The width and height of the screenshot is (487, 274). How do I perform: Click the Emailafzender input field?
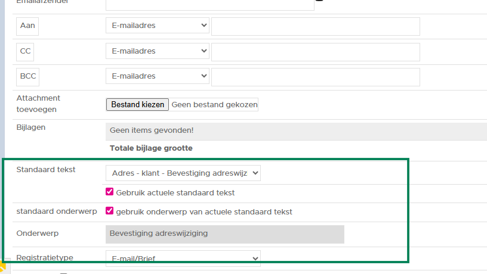209,4
